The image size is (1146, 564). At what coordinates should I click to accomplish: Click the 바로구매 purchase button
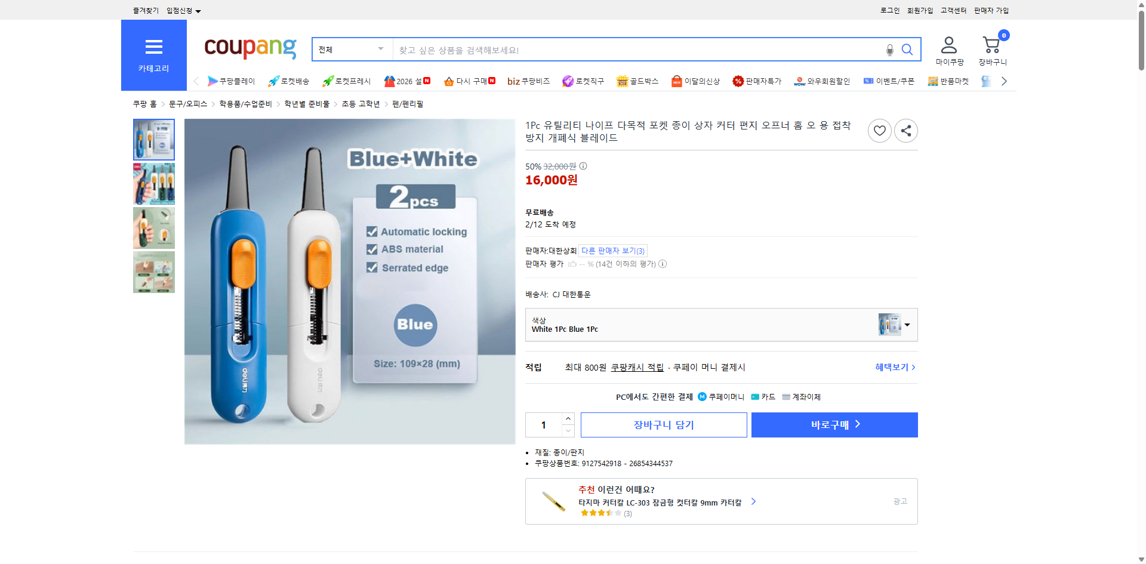(834, 424)
